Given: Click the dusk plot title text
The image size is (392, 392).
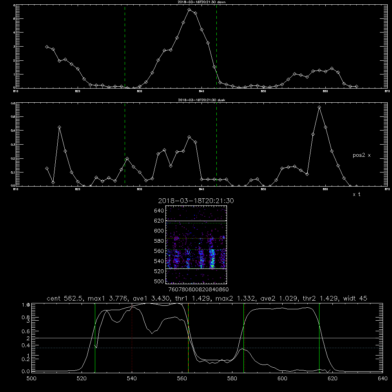Looking at the screenshot, I should 202,100.
